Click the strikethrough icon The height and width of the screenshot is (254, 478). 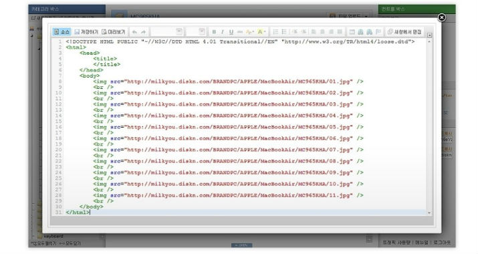click(240, 31)
